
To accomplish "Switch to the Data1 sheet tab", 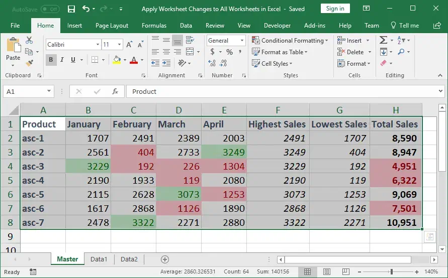I will 99,259.
